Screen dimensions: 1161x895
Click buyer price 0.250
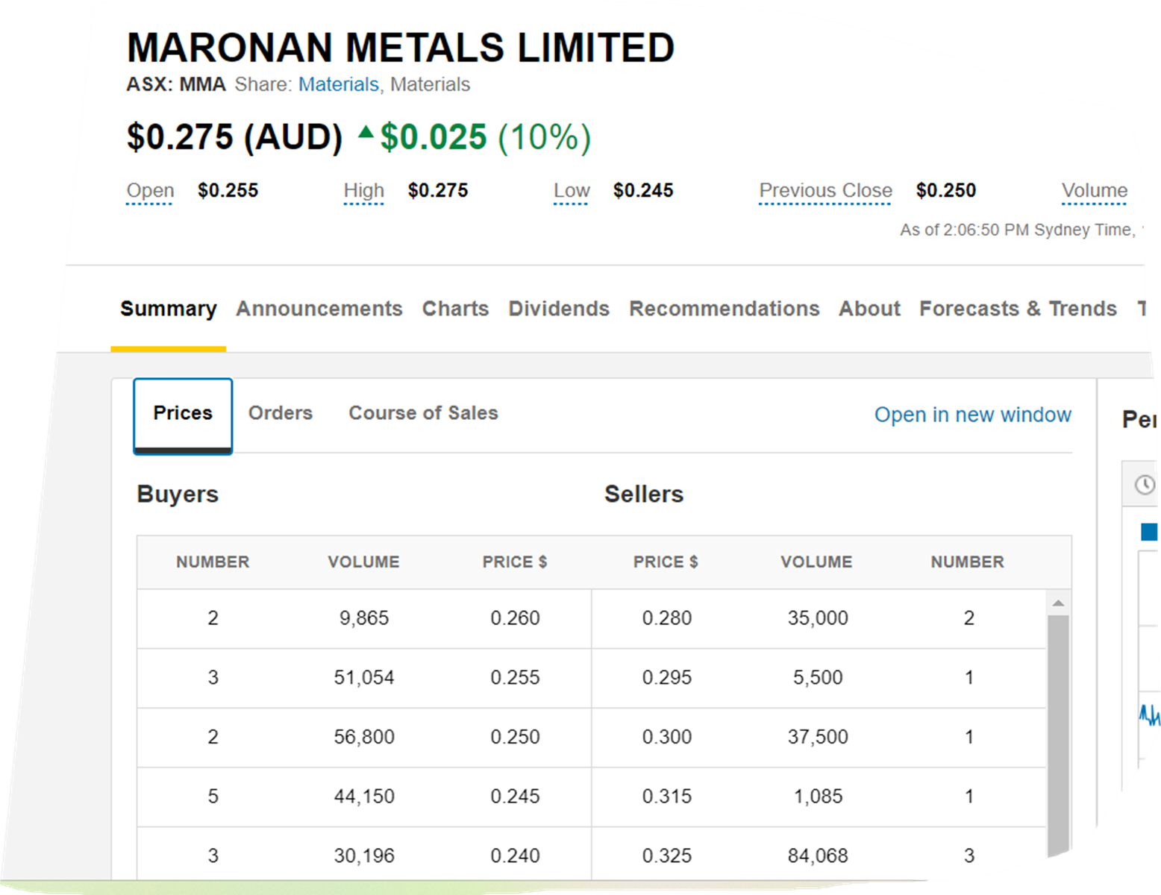[515, 737]
